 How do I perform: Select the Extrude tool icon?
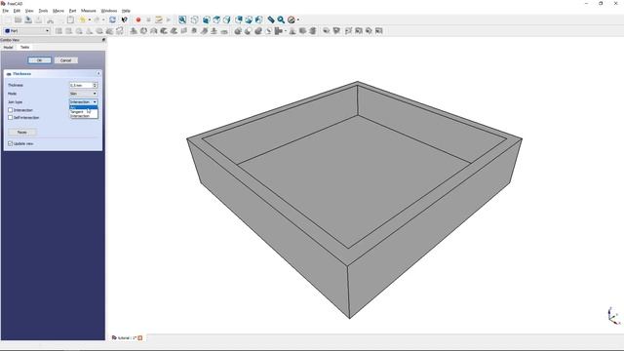point(134,30)
